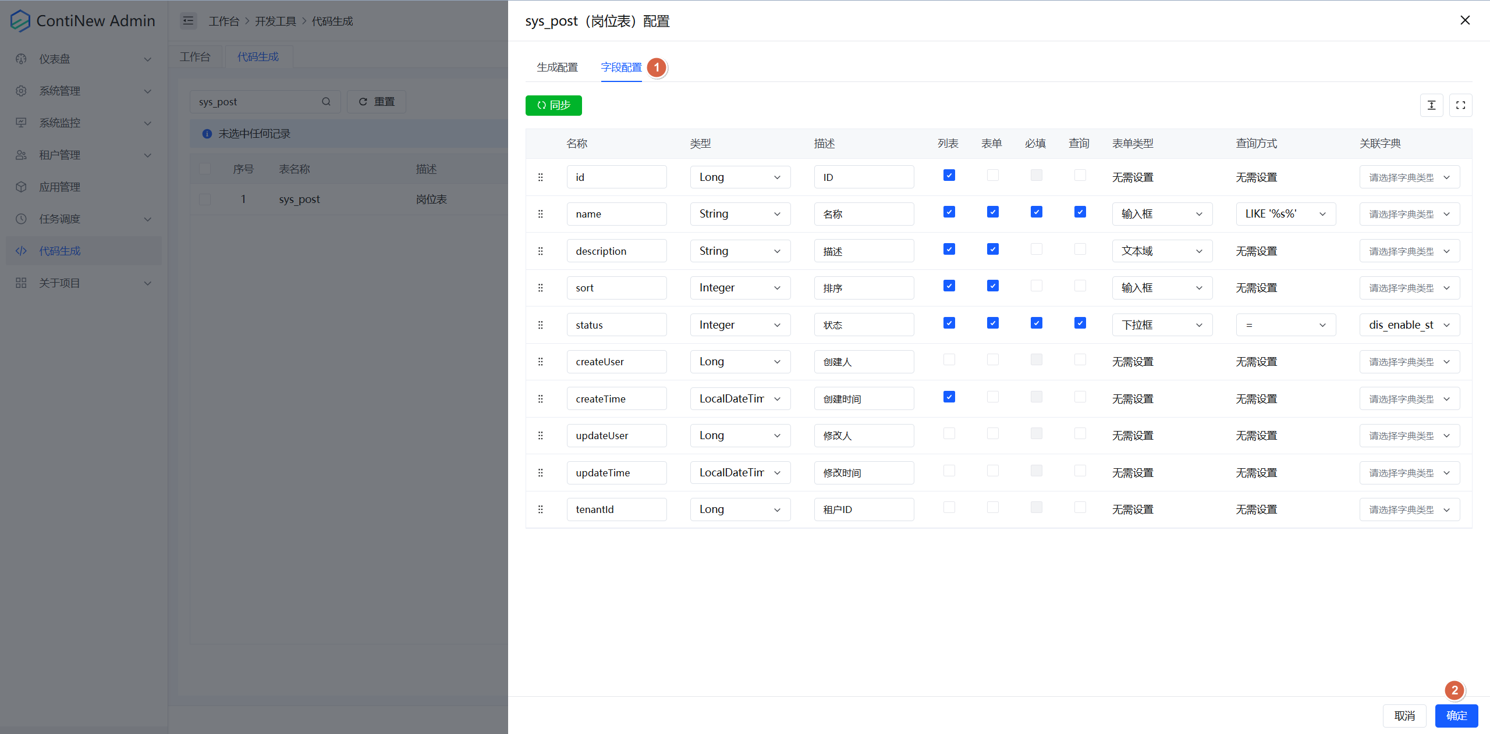Image resolution: width=1490 pixels, height=734 pixels.
Task: Click the 创建时间 description input
Action: pos(864,399)
